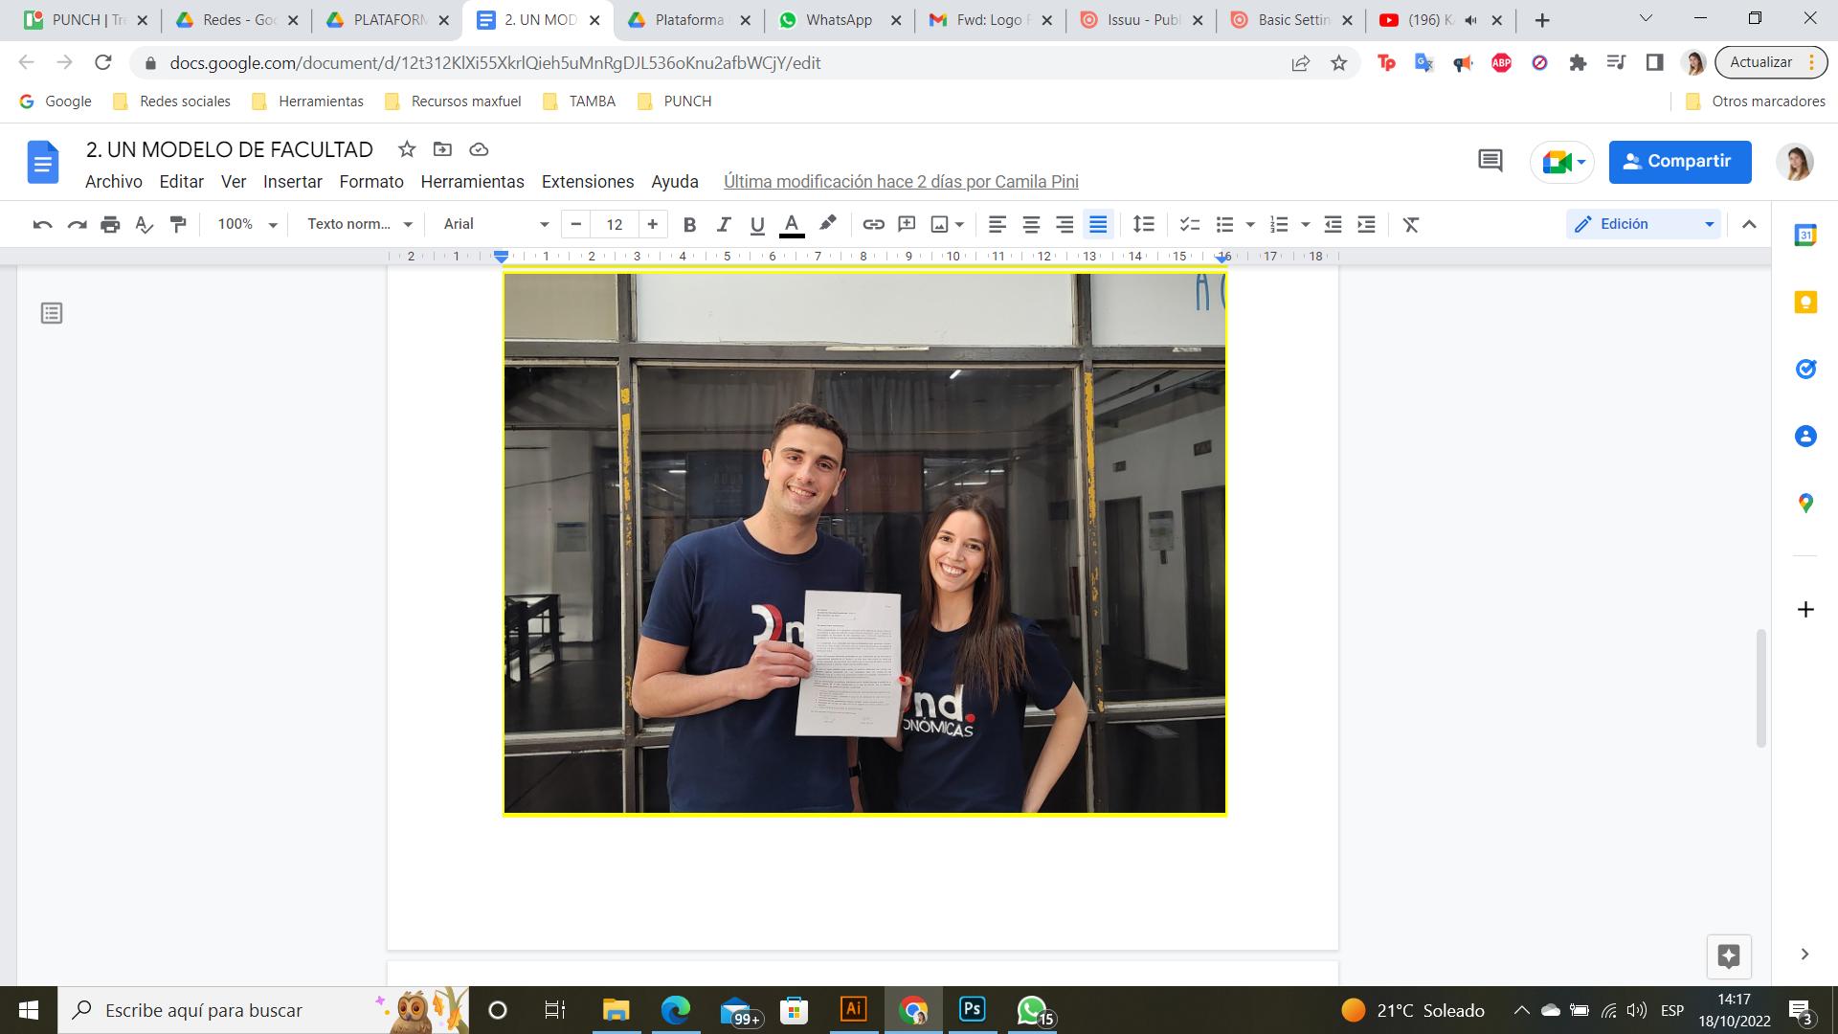This screenshot has height=1034, width=1838.
Task: Open the document outline panel icon
Action: (52, 313)
